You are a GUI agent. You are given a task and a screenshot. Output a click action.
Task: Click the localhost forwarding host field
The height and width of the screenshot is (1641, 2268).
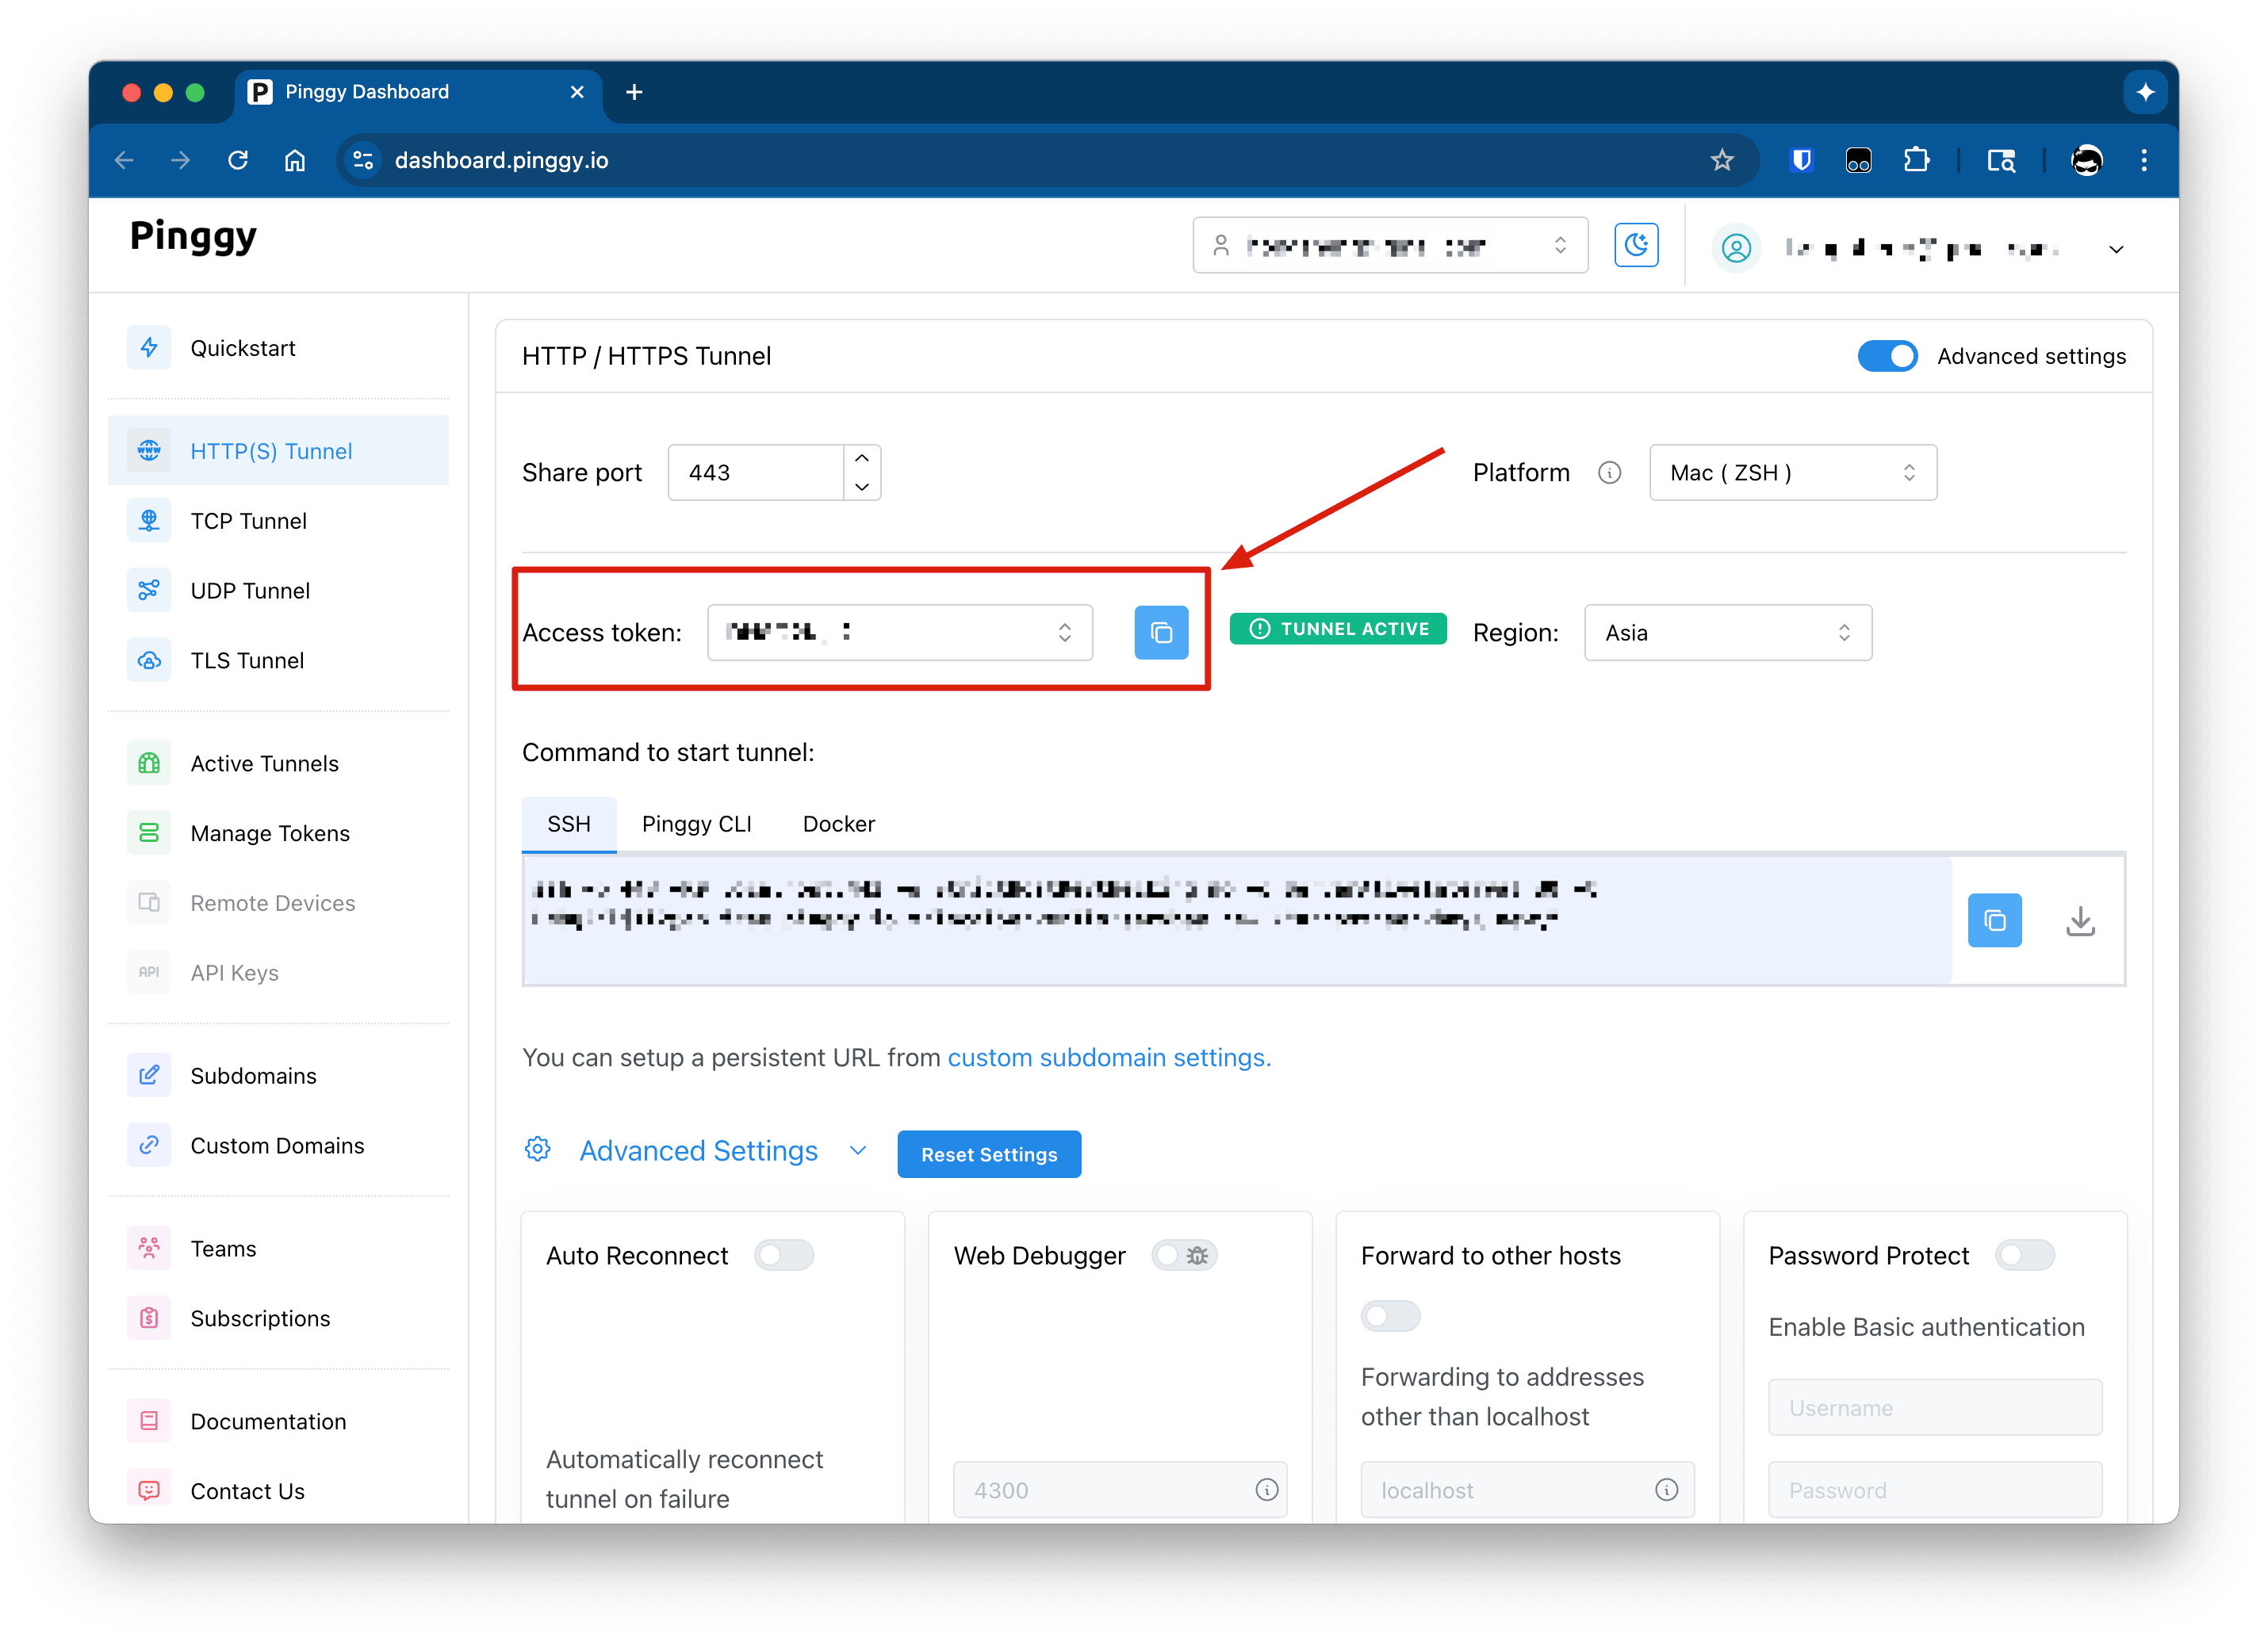(x=1527, y=1490)
